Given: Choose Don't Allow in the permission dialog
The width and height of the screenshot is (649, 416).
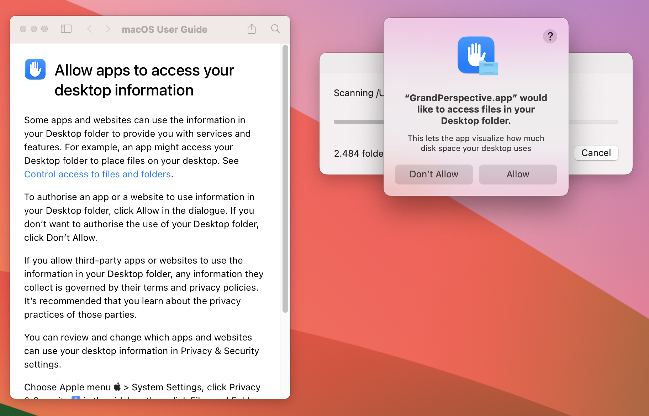Looking at the screenshot, I should click(434, 174).
